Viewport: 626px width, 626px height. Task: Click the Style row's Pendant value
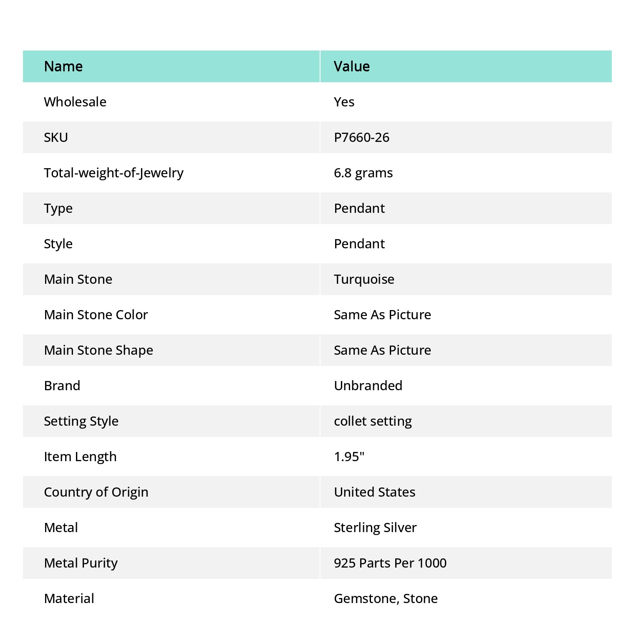click(x=359, y=244)
